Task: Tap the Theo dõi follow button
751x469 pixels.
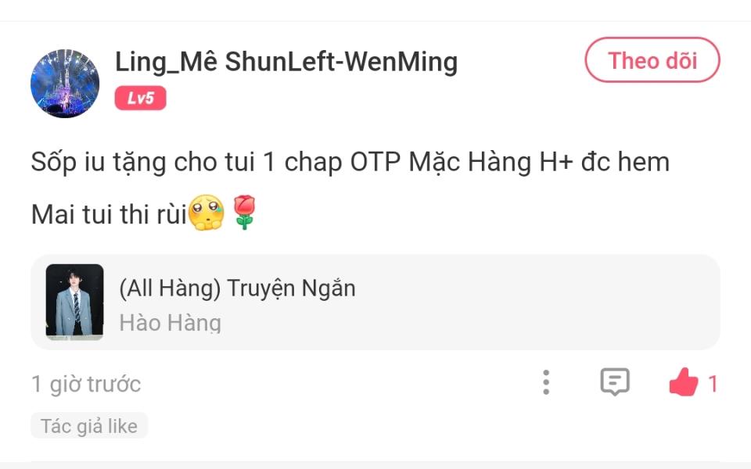Action: coord(652,60)
